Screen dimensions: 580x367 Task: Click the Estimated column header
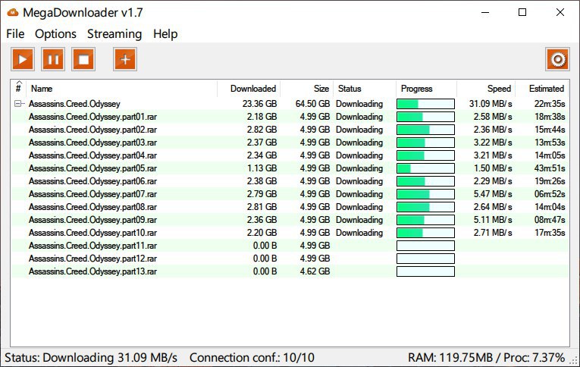(x=546, y=89)
